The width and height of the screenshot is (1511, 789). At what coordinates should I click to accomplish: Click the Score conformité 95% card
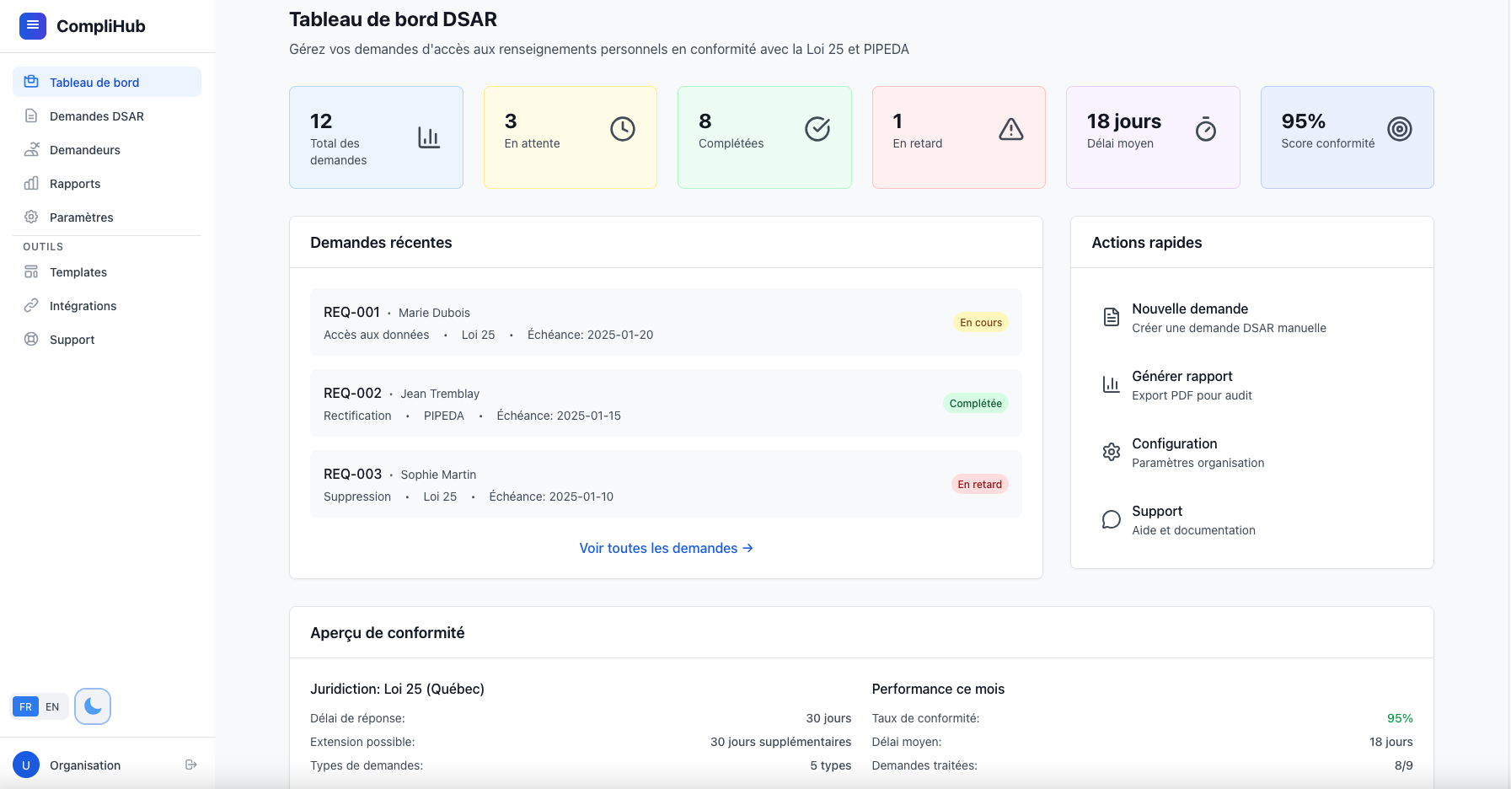click(1346, 137)
